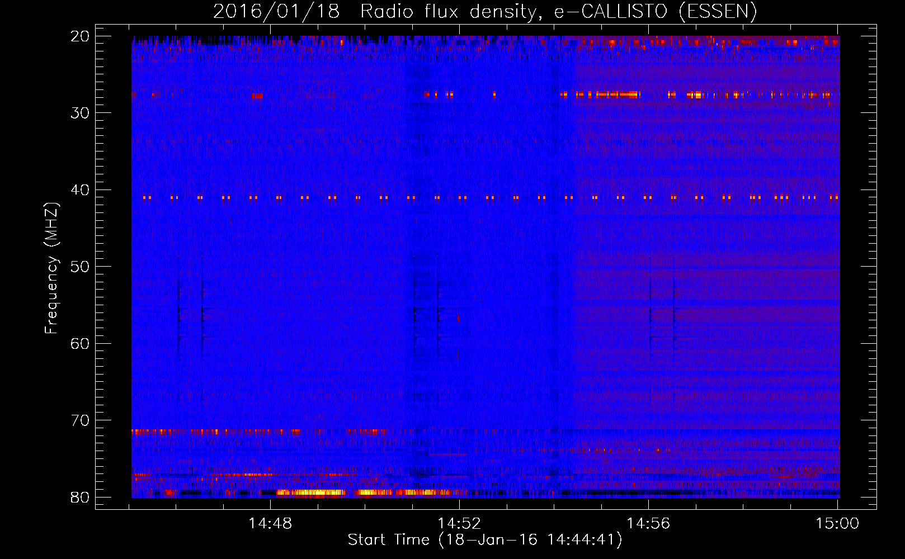Click the 15:00 time tick label
The image size is (905, 559).
click(x=837, y=524)
